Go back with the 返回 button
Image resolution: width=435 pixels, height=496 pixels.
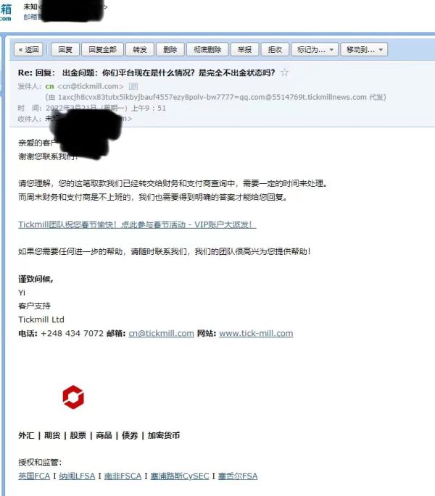[28, 50]
